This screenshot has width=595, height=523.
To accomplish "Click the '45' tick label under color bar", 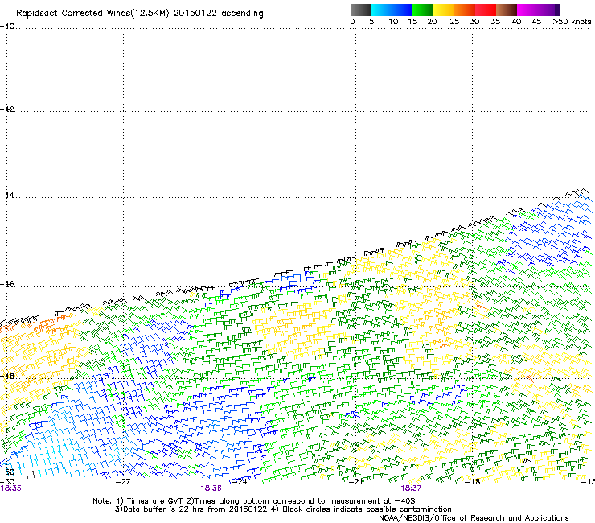I will coord(536,22).
